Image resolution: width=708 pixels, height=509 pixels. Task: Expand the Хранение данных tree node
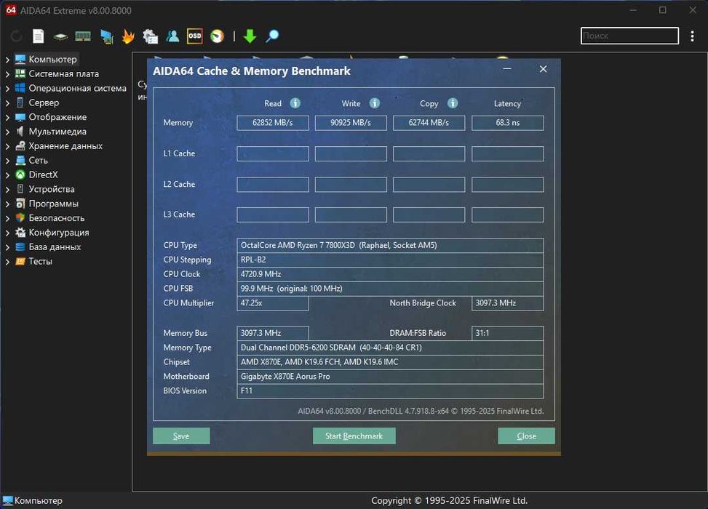click(x=7, y=146)
